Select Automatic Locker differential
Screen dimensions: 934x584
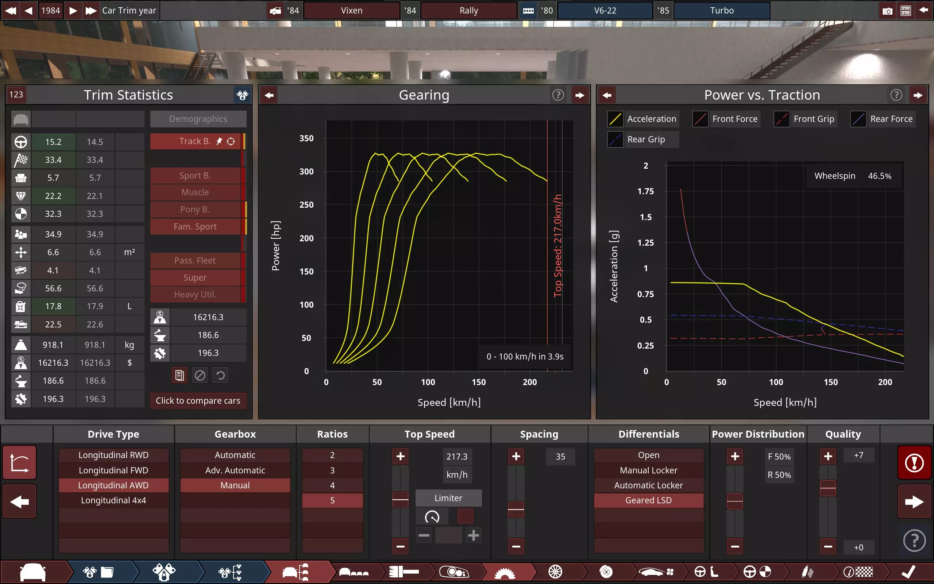point(648,485)
